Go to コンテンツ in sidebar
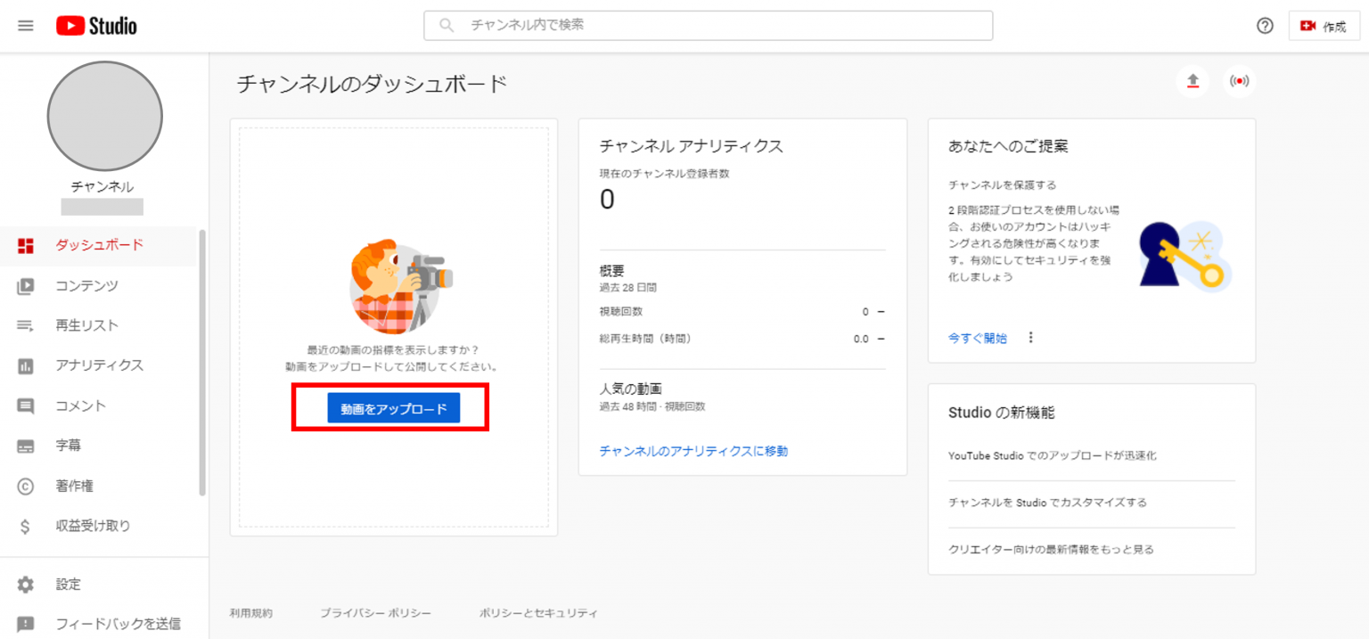The width and height of the screenshot is (1369, 639). [x=86, y=285]
